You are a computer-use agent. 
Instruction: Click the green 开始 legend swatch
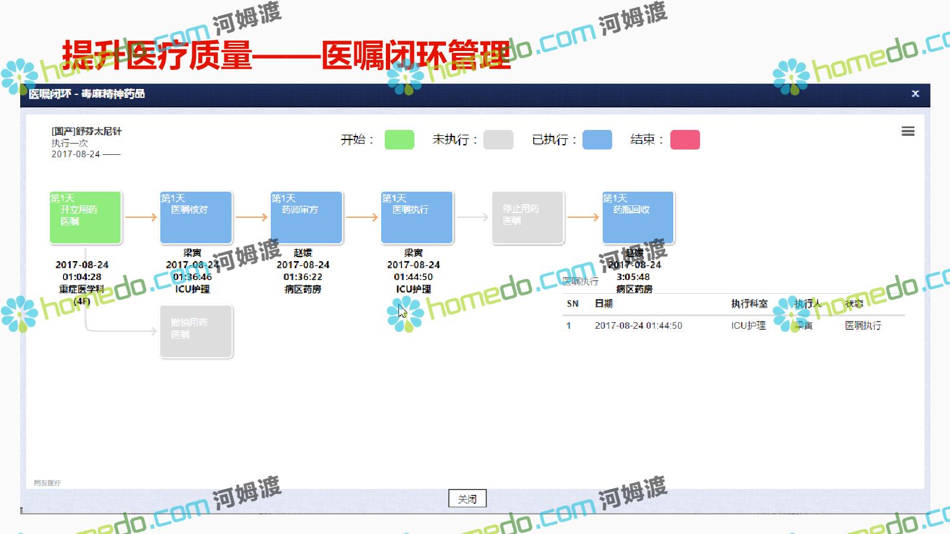click(x=399, y=140)
